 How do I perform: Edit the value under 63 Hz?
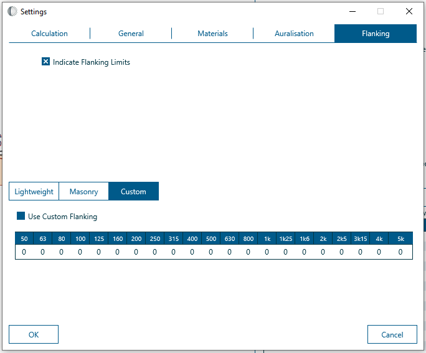(x=42, y=252)
